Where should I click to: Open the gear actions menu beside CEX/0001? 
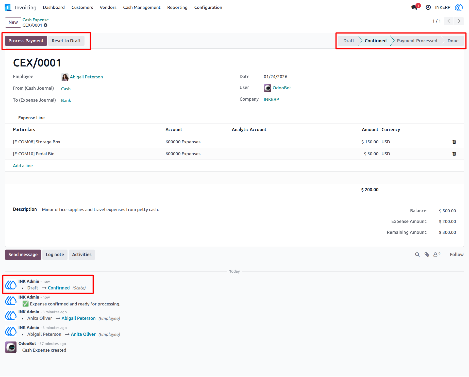pos(45,25)
